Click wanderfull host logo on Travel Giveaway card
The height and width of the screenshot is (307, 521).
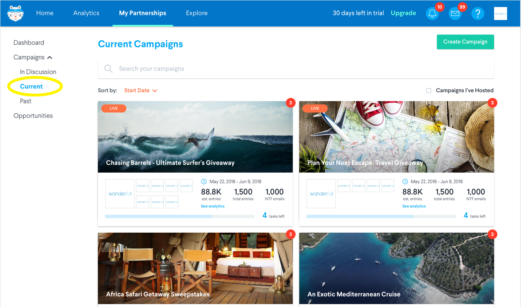coord(321,194)
